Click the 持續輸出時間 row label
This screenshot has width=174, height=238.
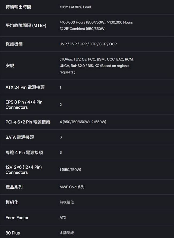point(18,7)
